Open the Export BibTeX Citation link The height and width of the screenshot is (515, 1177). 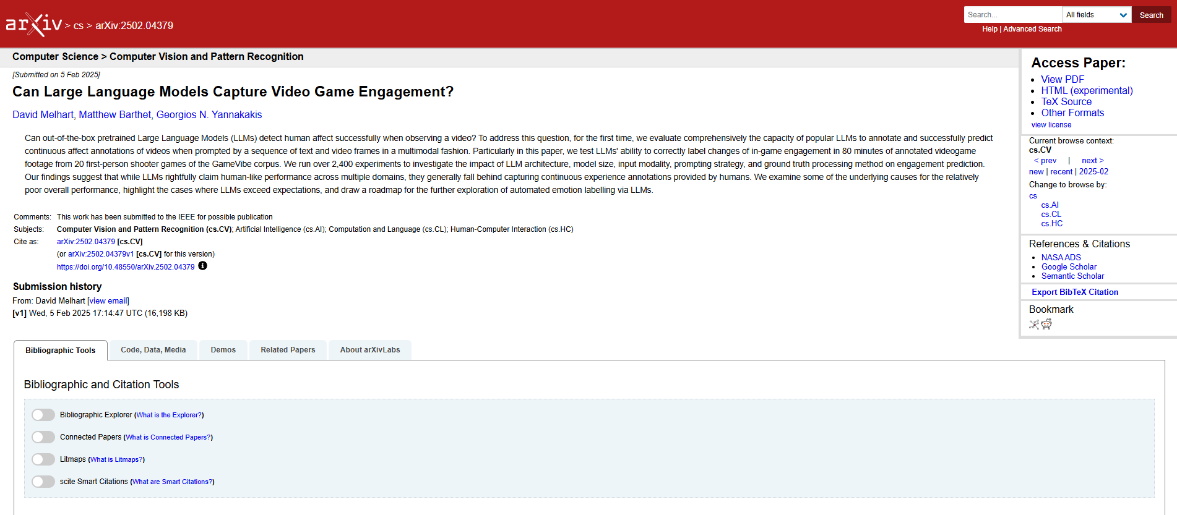click(1074, 291)
